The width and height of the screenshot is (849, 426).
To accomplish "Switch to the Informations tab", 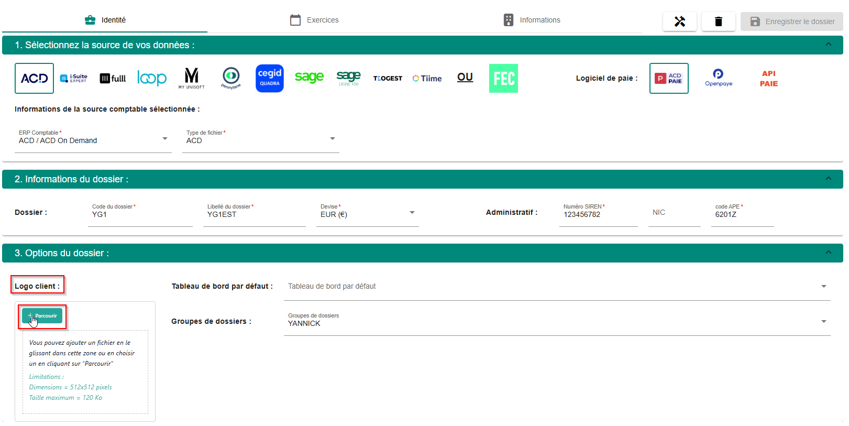I will pyautogui.click(x=532, y=20).
